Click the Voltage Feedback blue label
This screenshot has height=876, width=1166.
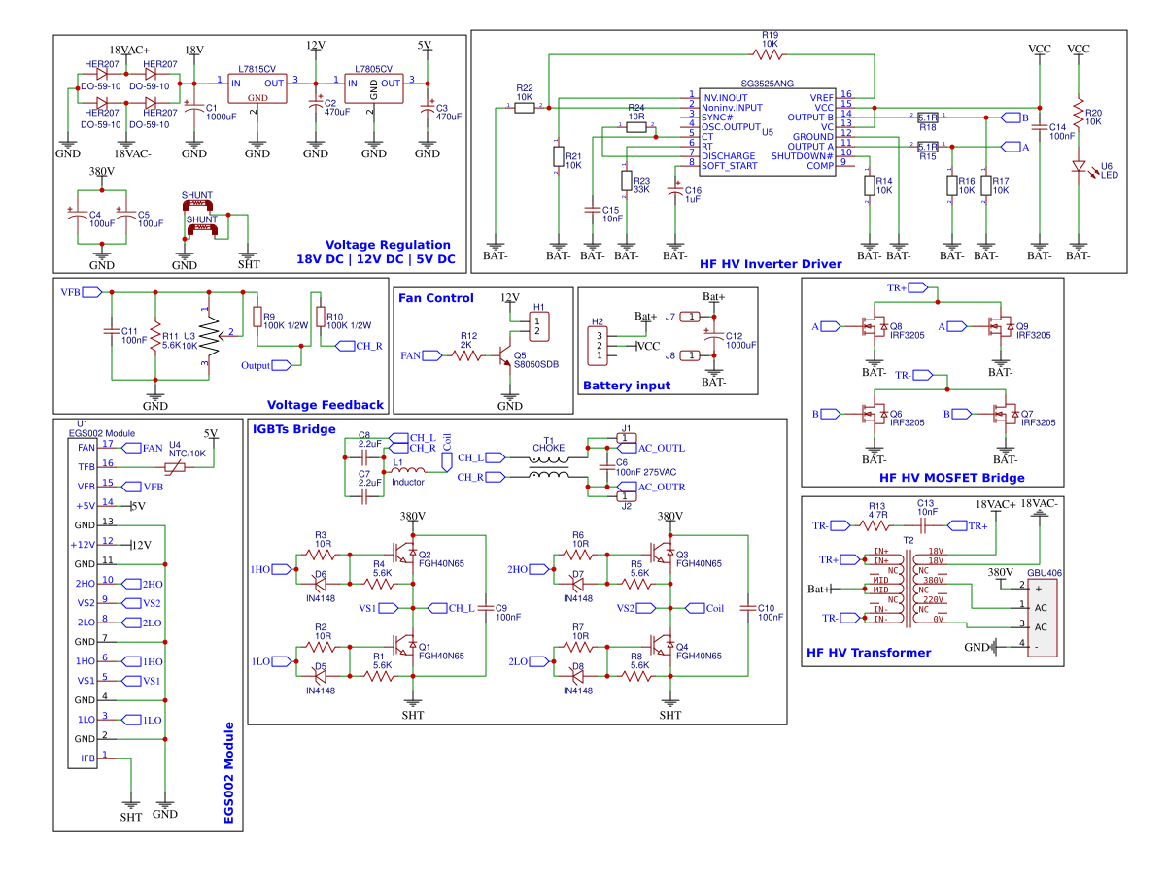(x=326, y=404)
